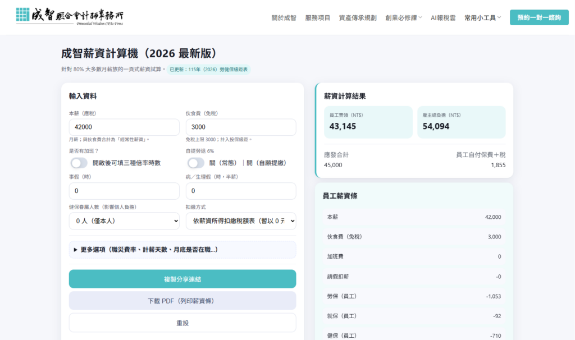This screenshot has width=575, height=340.
Task: Toggle the 自提勞退 6% switch
Action: pyautogui.click(x=196, y=163)
